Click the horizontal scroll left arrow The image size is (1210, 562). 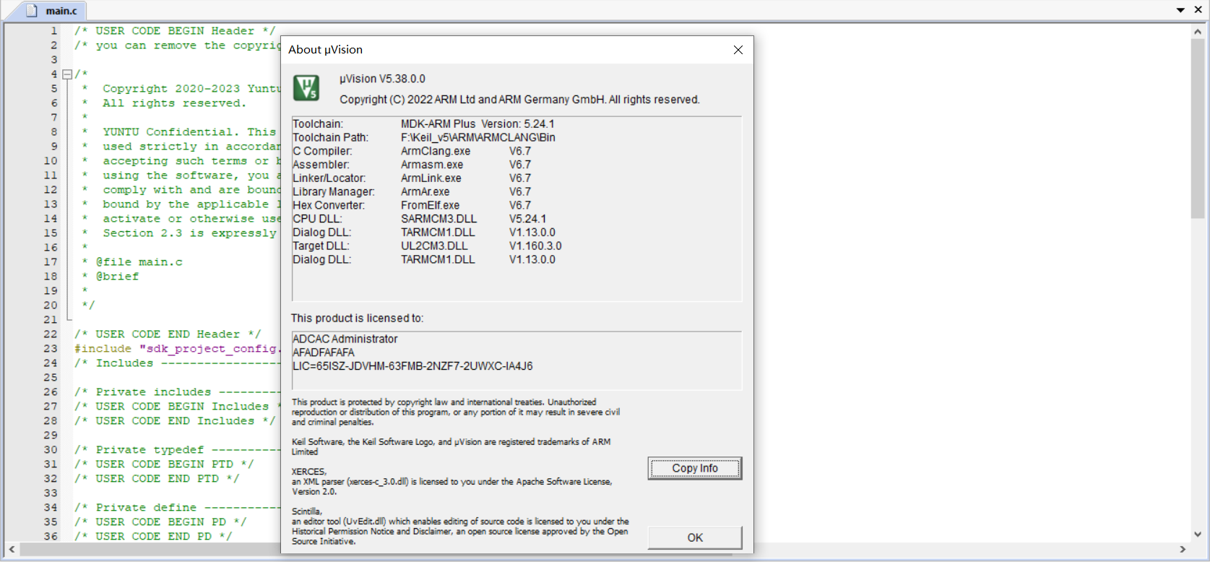[12, 550]
